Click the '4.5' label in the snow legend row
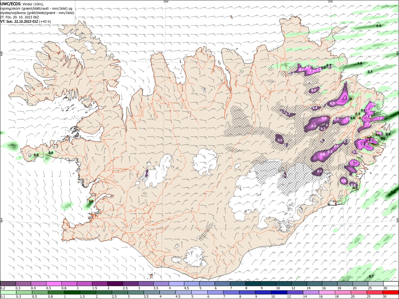 186,288
